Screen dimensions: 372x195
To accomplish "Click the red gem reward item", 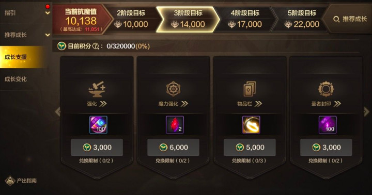I will click(x=175, y=125).
